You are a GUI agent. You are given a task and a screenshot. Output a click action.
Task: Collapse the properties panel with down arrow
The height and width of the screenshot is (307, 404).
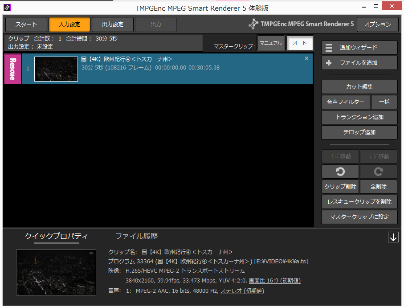coord(393,237)
